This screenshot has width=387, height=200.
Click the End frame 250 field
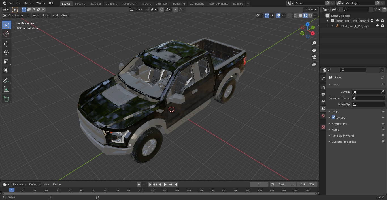[307, 184]
